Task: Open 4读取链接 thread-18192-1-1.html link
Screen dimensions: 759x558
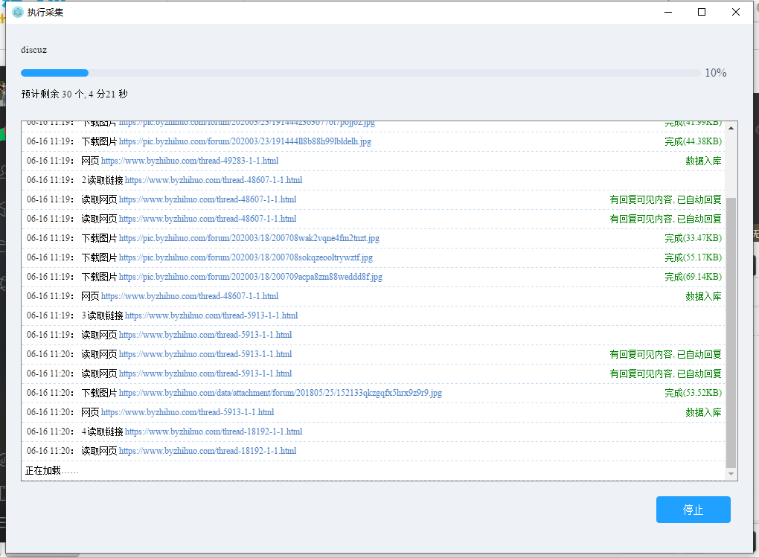Action: [x=214, y=432]
